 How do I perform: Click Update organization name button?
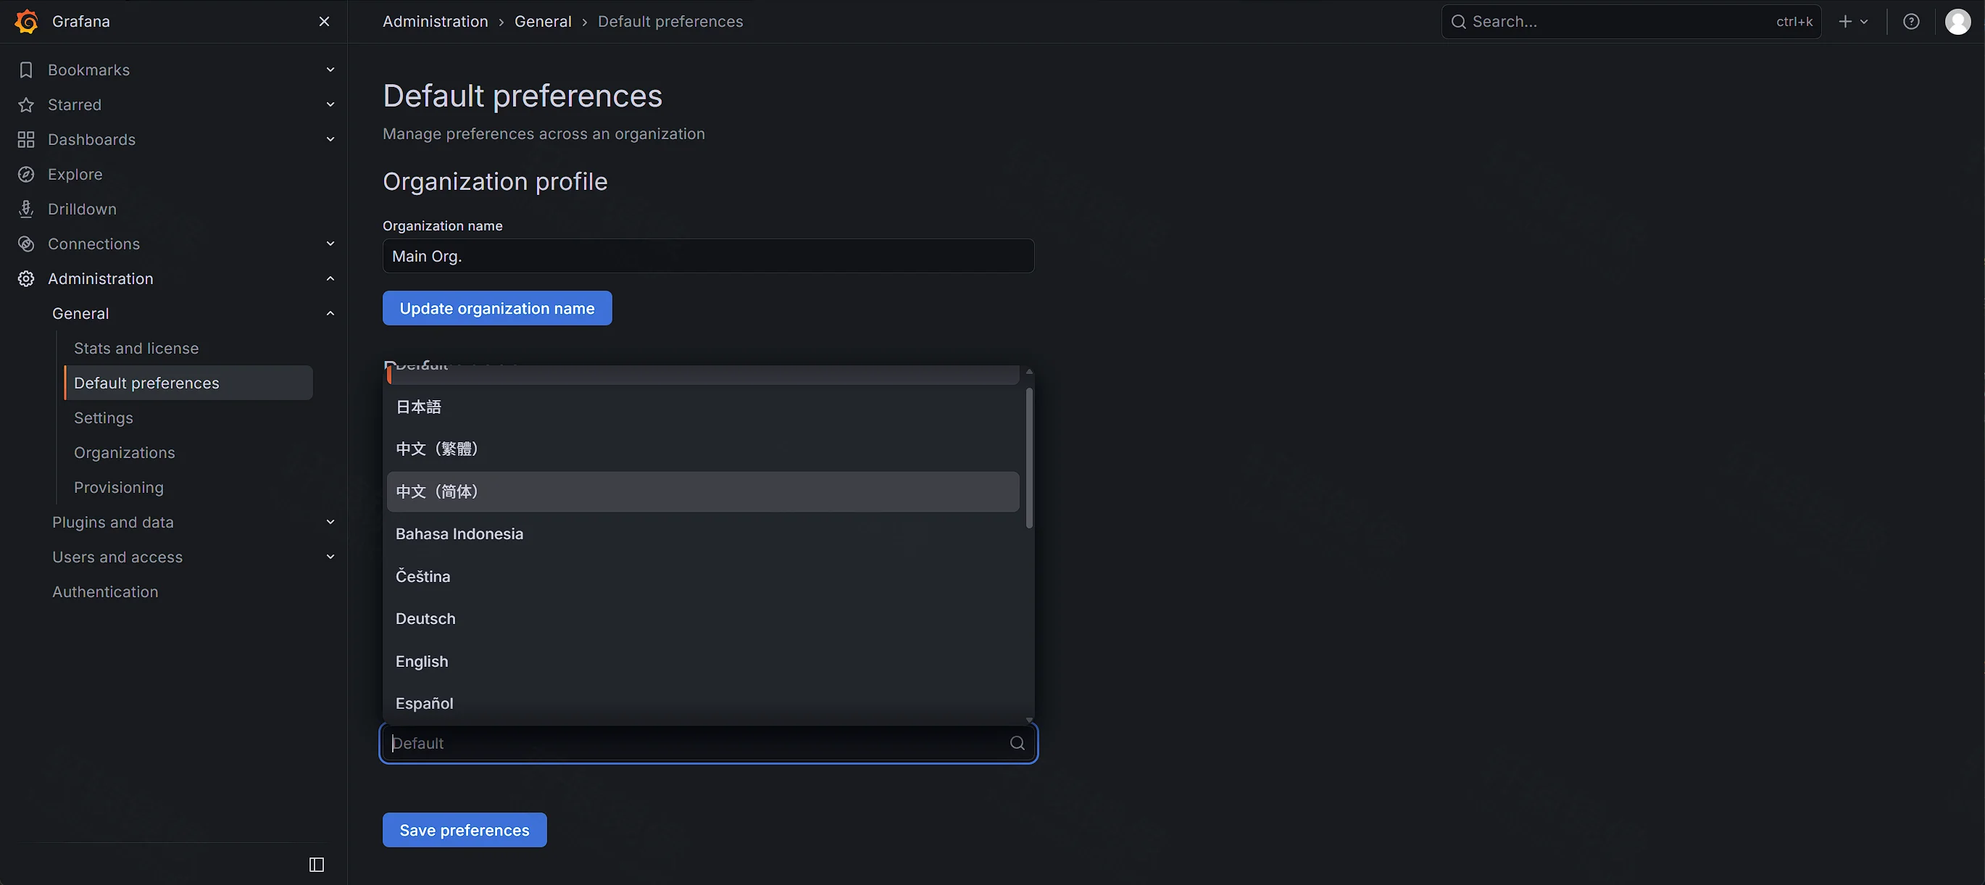[497, 308]
